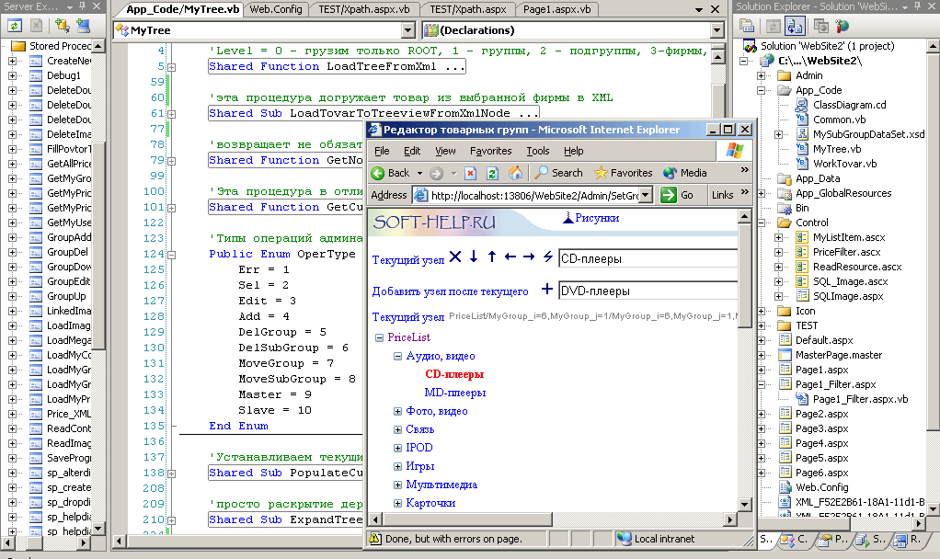This screenshot has width=940, height=559.
Task: Select Common.vb in Solution Explorer
Action: coord(839,120)
